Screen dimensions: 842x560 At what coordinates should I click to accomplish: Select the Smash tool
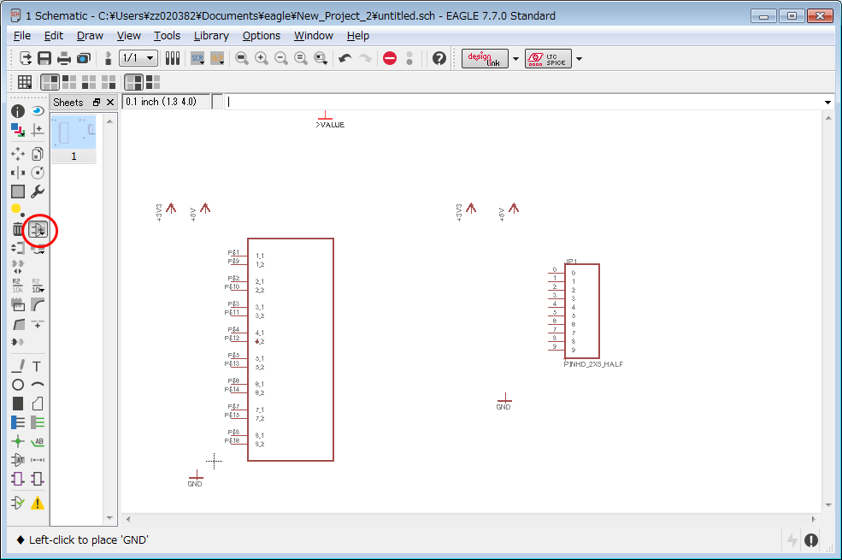[18, 305]
